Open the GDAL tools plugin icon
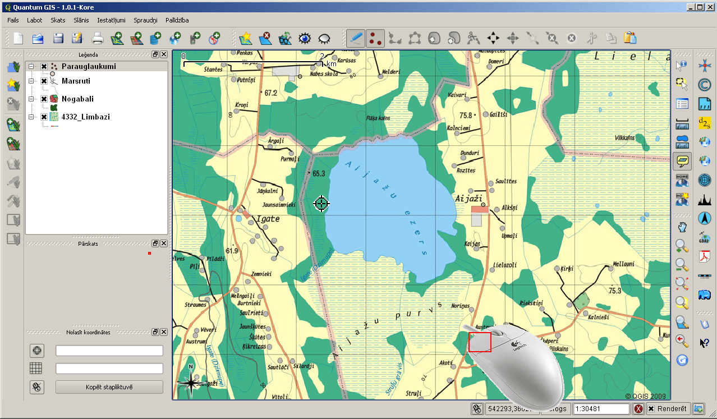This screenshot has height=419, width=717. point(705,237)
